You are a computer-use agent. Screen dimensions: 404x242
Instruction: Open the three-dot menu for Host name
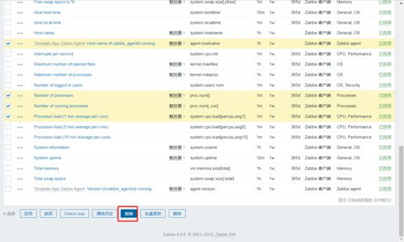click(x=20, y=33)
